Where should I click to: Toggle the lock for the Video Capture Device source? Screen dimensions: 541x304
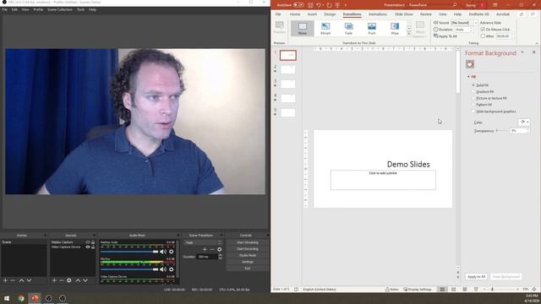tap(93, 247)
